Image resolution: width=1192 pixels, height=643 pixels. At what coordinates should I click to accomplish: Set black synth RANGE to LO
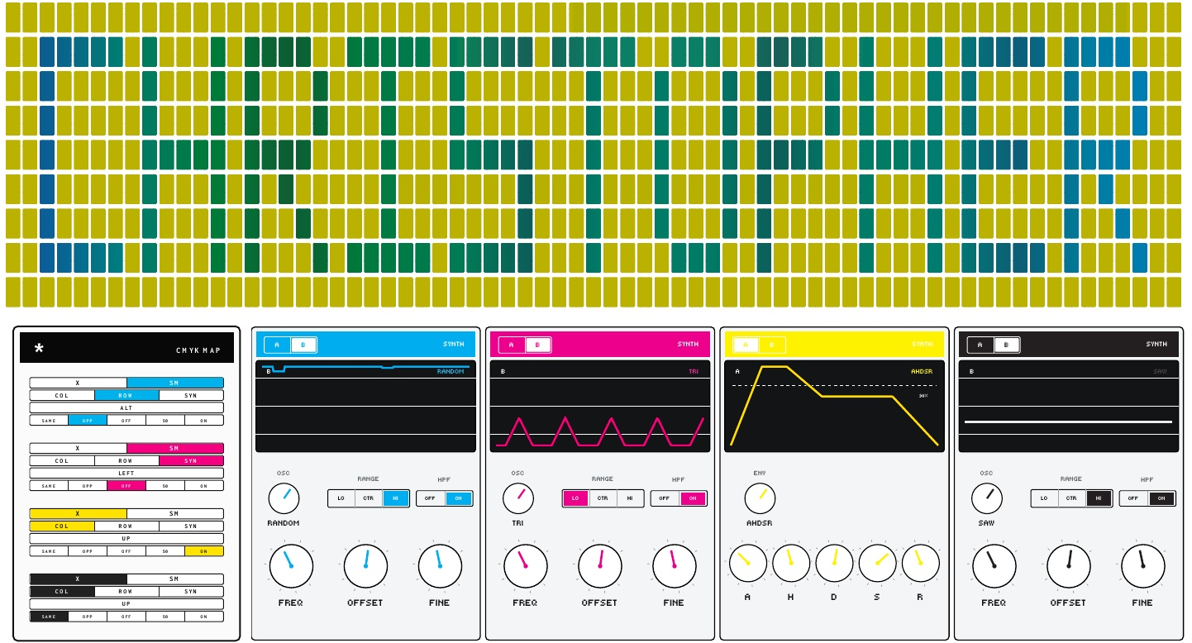(x=1045, y=498)
